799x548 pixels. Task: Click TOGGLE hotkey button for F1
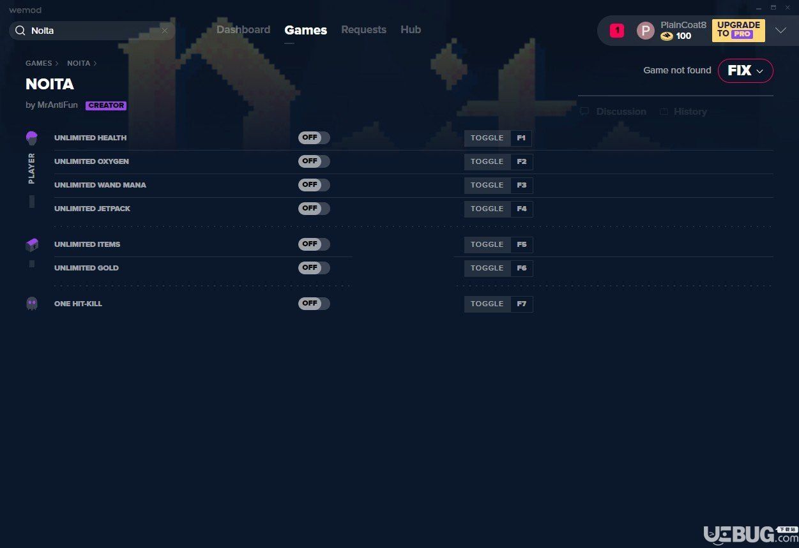487,138
